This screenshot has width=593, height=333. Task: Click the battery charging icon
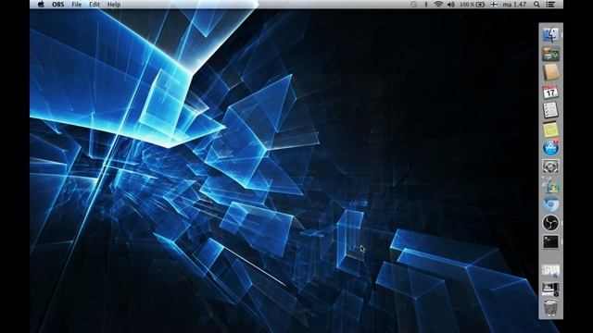[480, 5]
